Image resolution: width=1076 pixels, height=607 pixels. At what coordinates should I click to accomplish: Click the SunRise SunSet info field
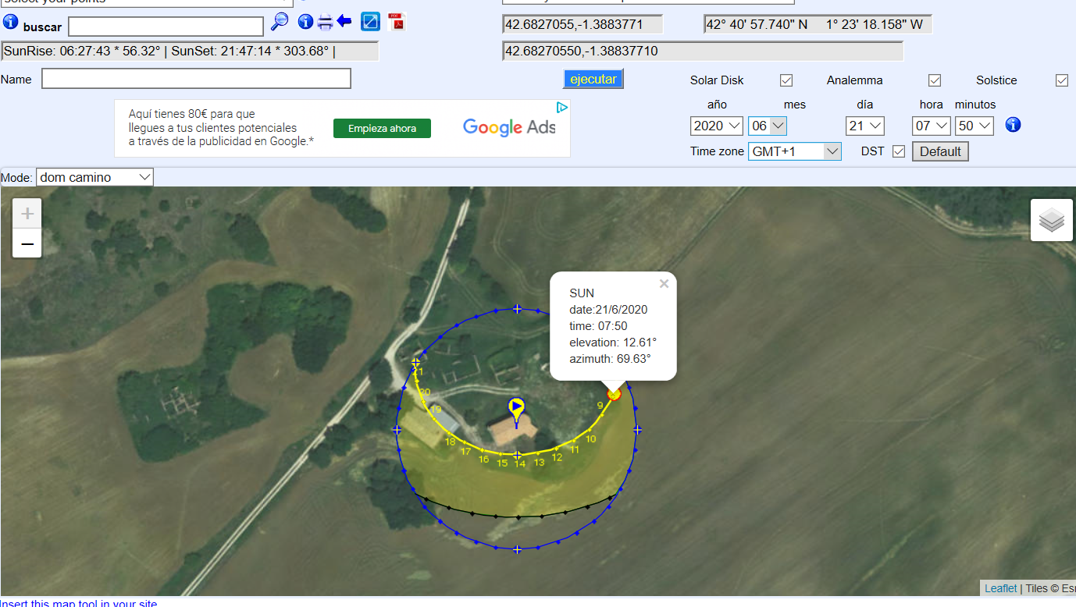tap(190, 51)
